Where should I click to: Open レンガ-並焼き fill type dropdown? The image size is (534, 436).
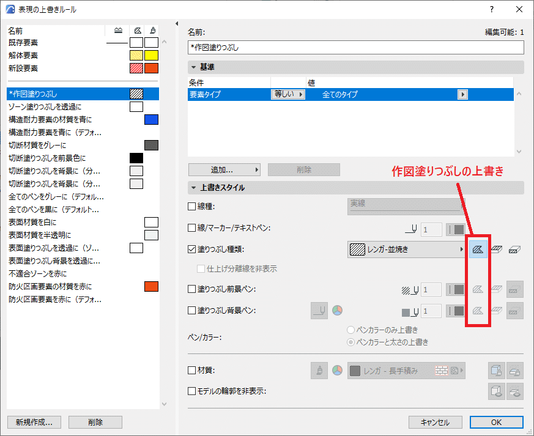click(x=406, y=249)
